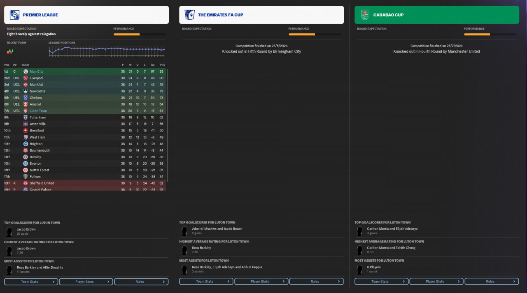Image resolution: width=527 pixels, height=293 pixels.
Task: Open FA Cup Player Stats
Action: pos(261,281)
